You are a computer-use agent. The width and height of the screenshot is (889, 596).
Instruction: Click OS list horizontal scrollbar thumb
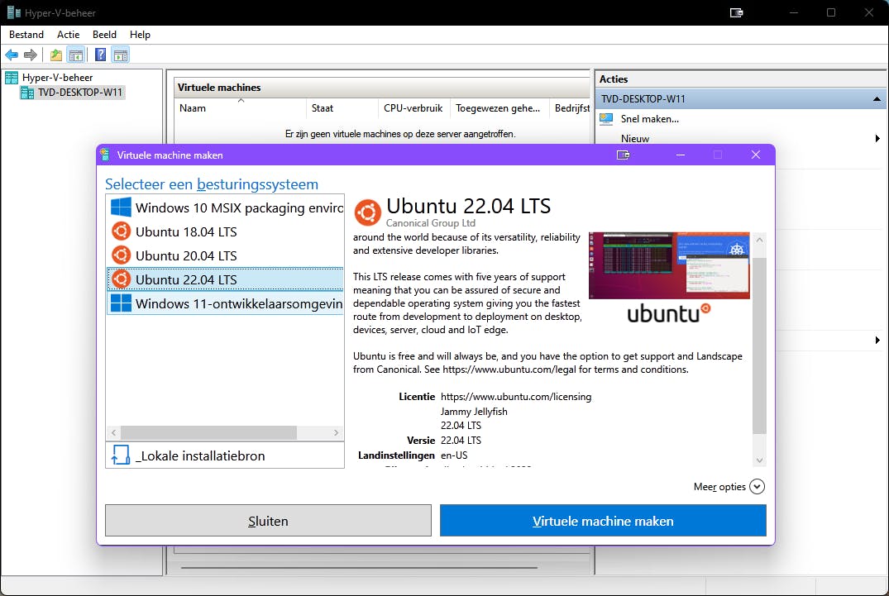click(x=208, y=433)
